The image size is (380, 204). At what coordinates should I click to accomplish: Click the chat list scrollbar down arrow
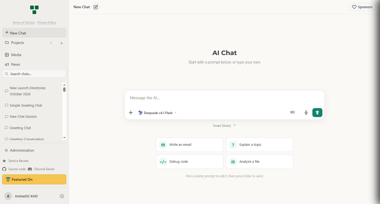click(x=64, y=138)
